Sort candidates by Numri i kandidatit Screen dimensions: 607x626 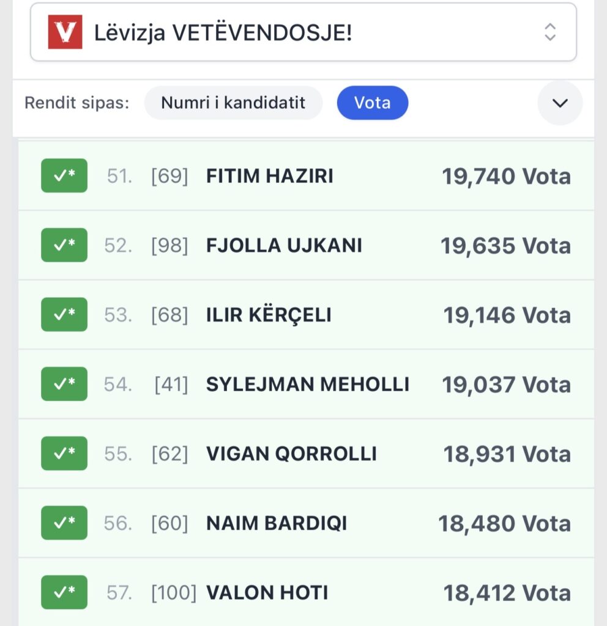pos(233,103)
